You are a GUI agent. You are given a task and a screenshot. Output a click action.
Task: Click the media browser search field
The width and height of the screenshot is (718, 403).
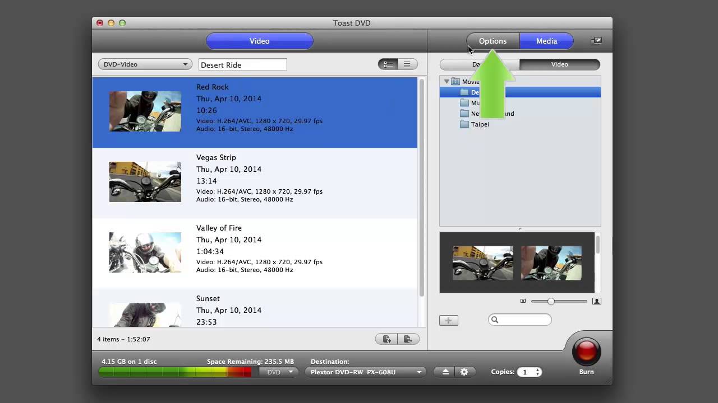(520, 320)
